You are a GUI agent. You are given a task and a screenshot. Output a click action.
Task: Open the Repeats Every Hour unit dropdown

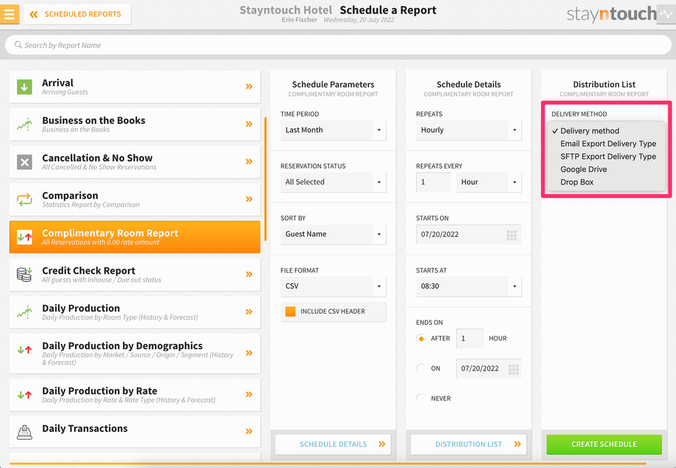[489, 182]
